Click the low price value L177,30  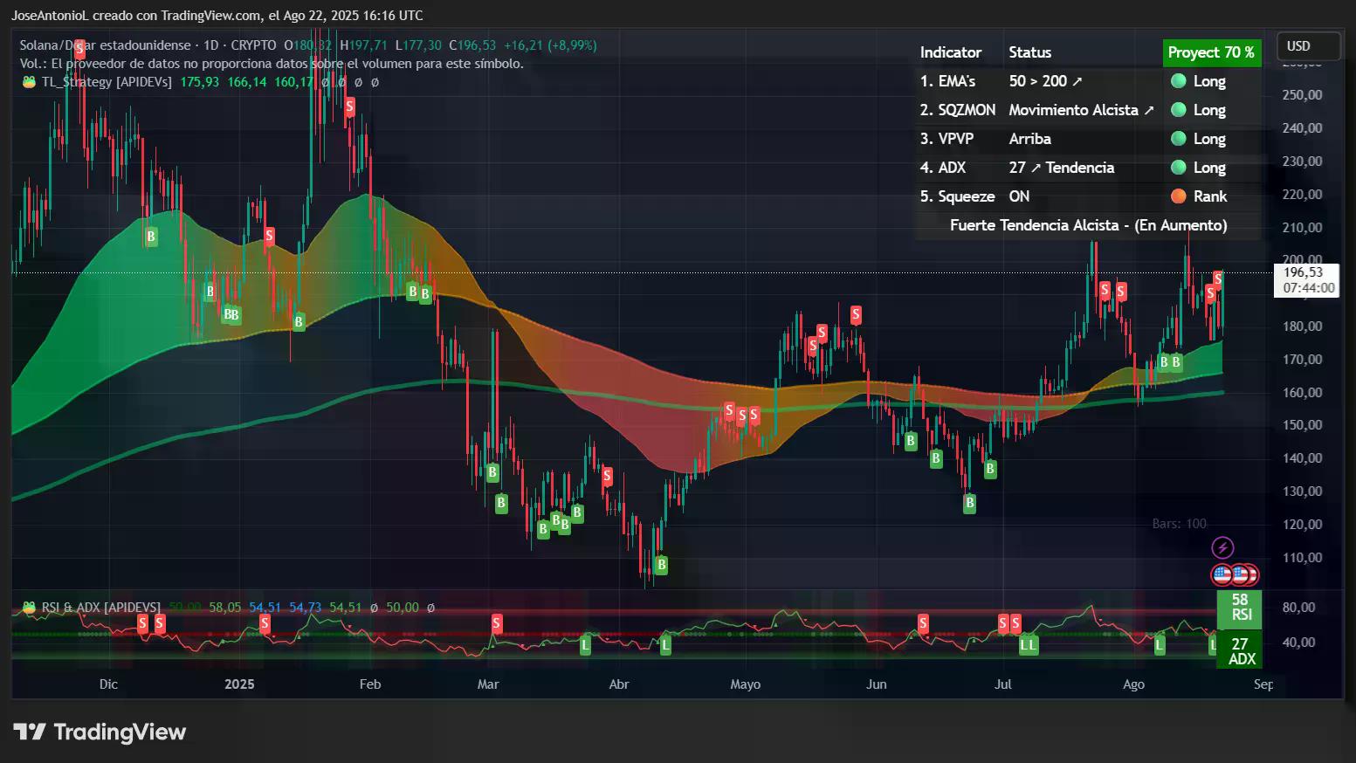[x=418, y=45]
